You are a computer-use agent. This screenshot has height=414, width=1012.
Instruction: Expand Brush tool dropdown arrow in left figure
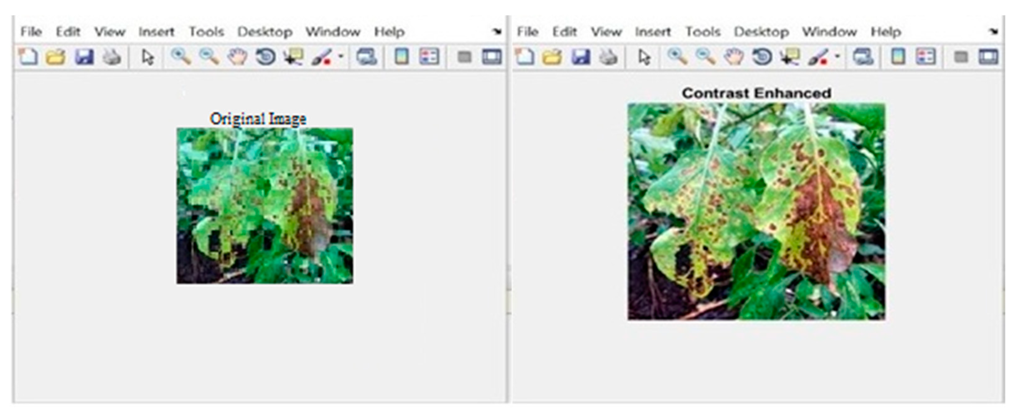341,57
